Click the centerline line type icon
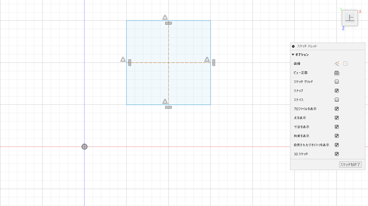The image size is (368, 206). pyautogui.click(x=346, y=64)
